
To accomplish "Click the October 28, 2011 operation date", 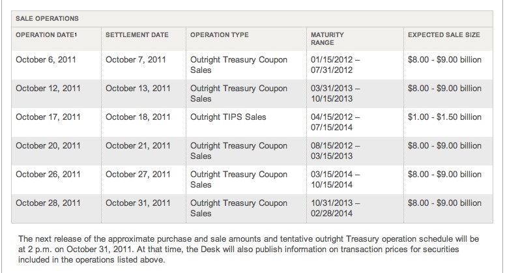I will point(48,203).
